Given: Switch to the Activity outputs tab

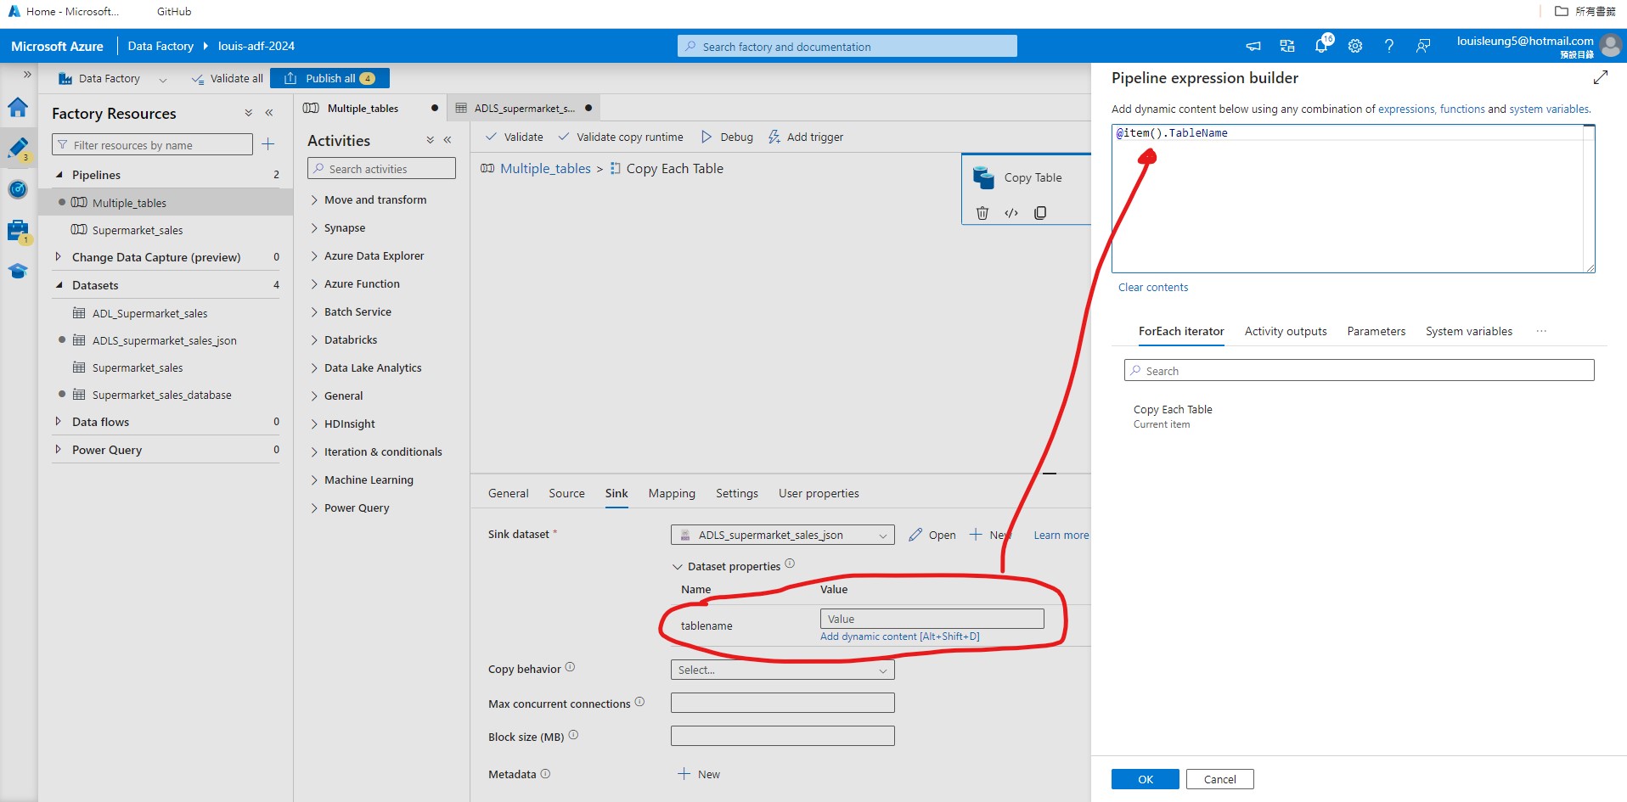Looking at the screenshot, I should [1285, 331].
